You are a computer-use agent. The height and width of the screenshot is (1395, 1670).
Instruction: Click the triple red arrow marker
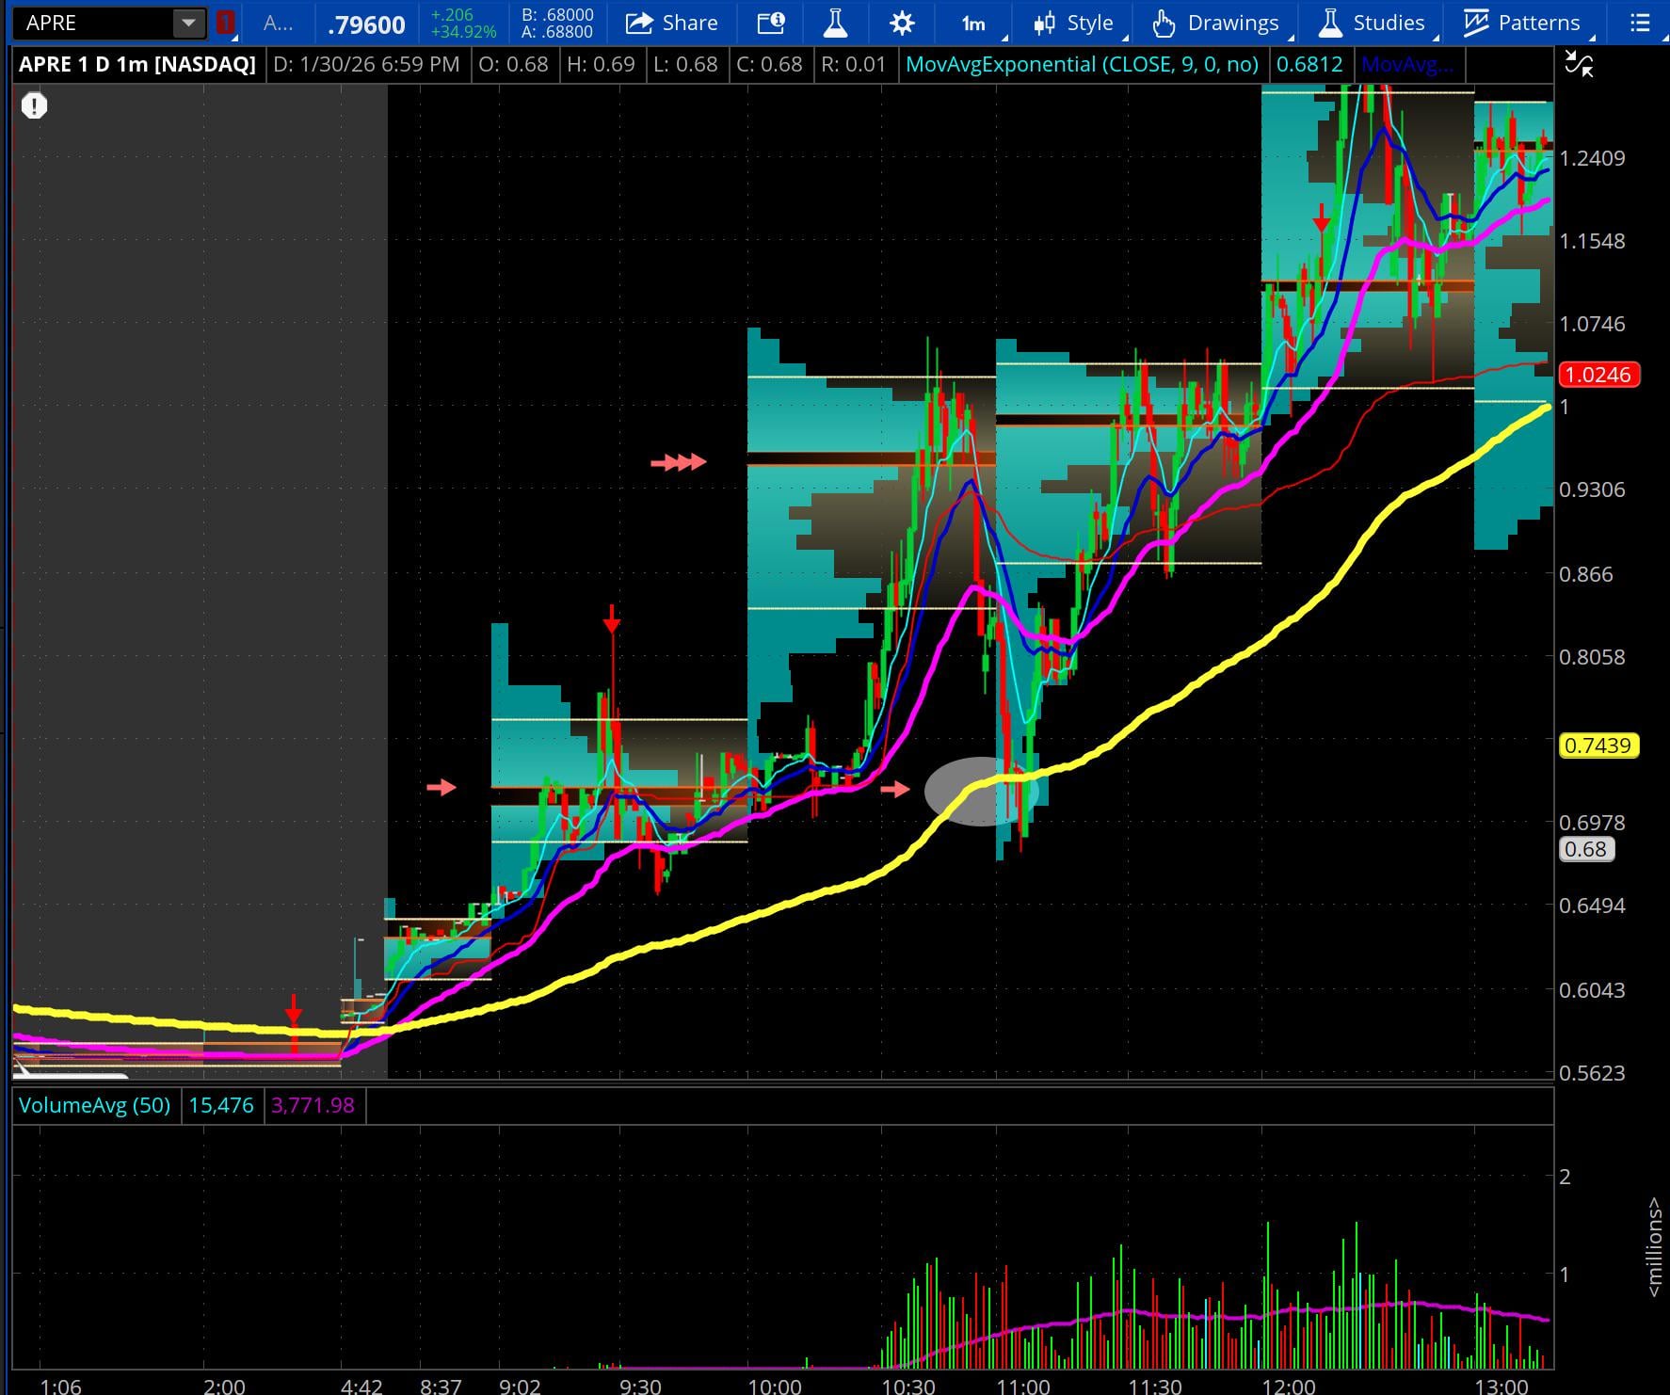(678, 462)
